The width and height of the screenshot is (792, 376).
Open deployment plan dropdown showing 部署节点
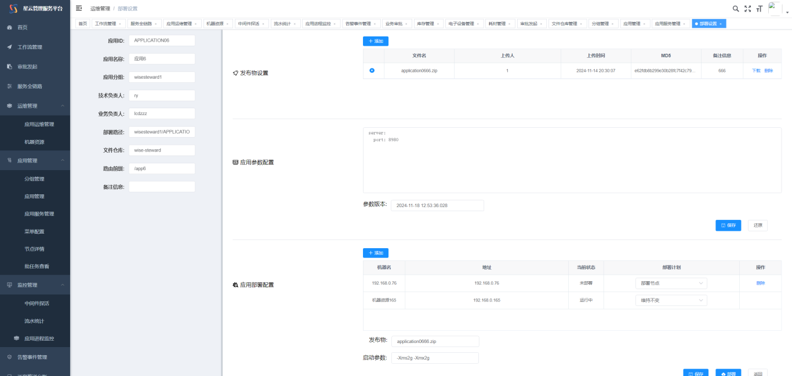pyautogui.click(x=671, y=283)
